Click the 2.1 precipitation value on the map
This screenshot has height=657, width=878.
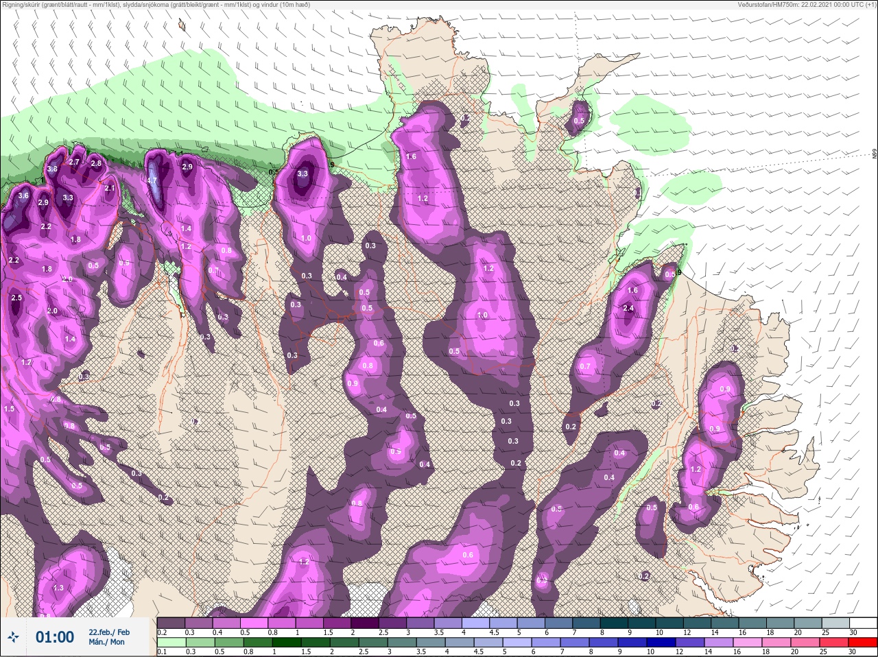pyautogui.click(x=110, y=189)
